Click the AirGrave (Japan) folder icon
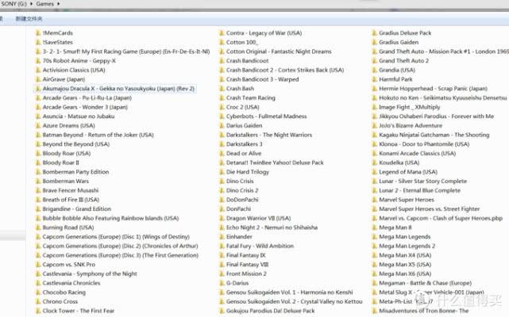509x317 pixels. 38,79
